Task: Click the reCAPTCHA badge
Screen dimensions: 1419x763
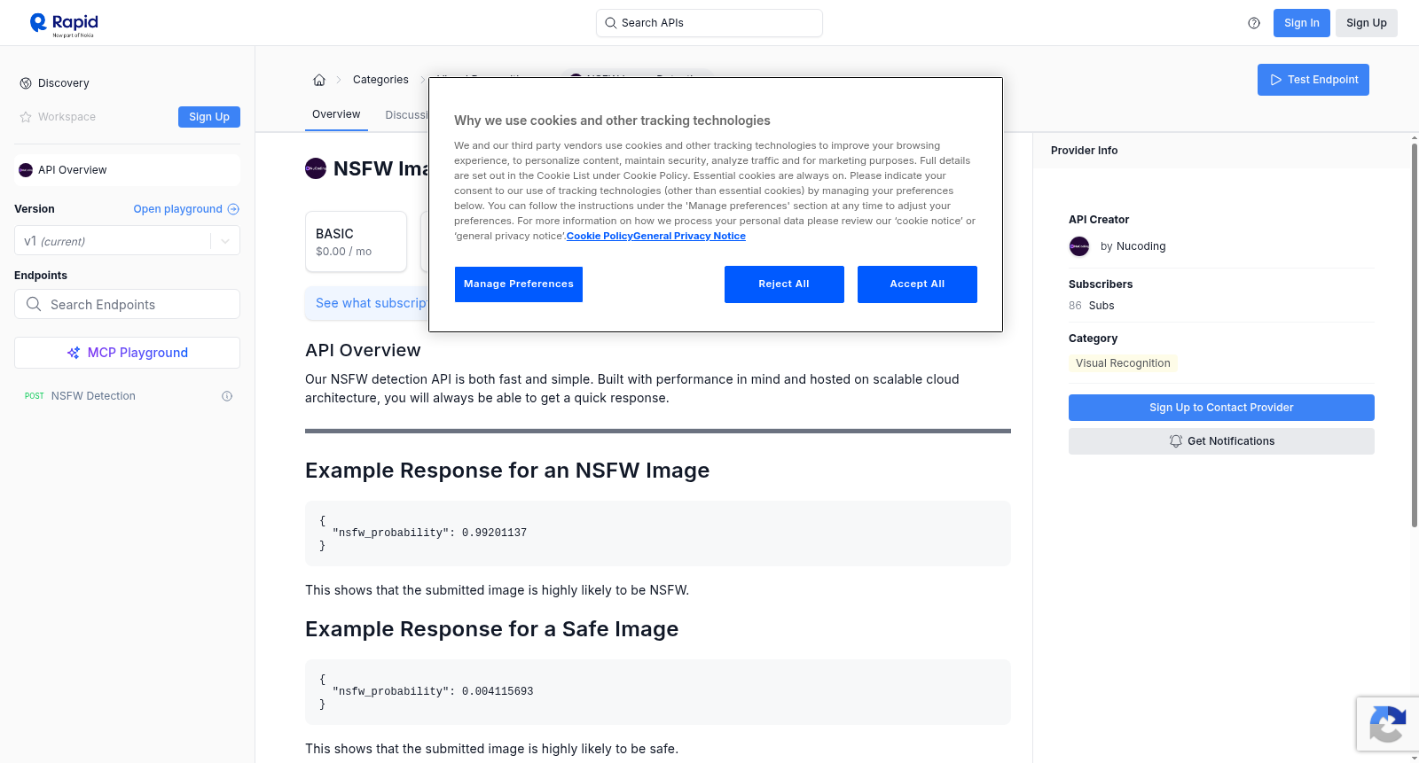Action: point(1387,724)
